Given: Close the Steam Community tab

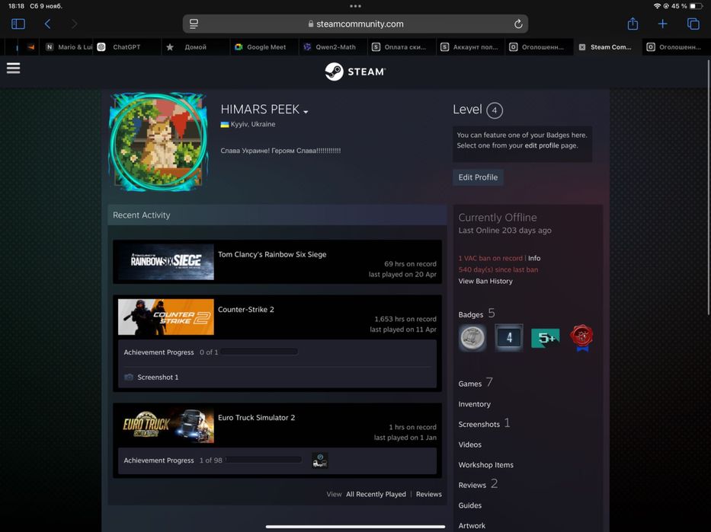Looking at the screenshot, I should pos(581,47).
